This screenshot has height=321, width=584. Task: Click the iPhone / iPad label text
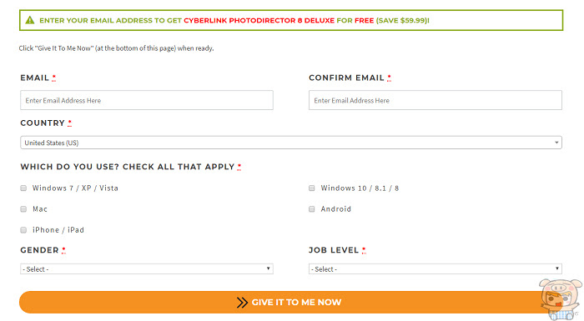pyautogui.click(x=58, y=230)
